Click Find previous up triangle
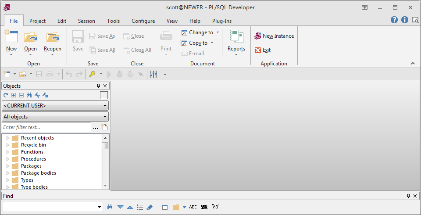The height and width of the screenshot is (215, 421). click(130, 207)
